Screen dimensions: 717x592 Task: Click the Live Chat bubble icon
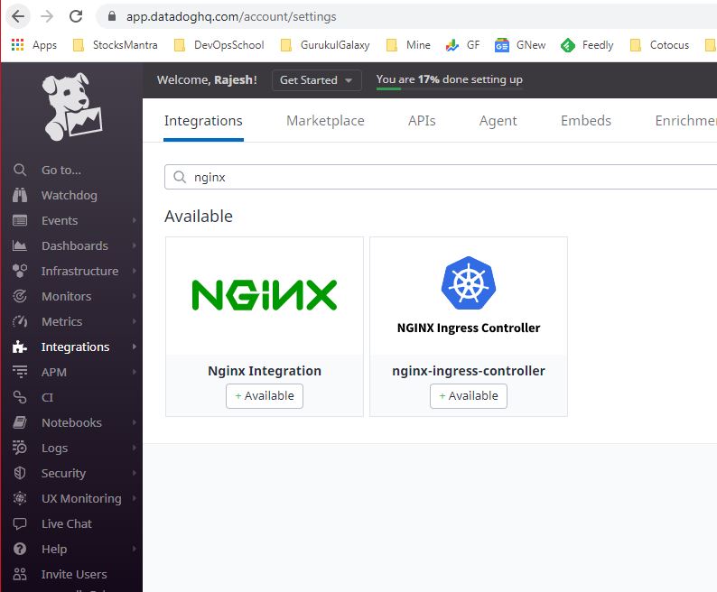point(21,523)
